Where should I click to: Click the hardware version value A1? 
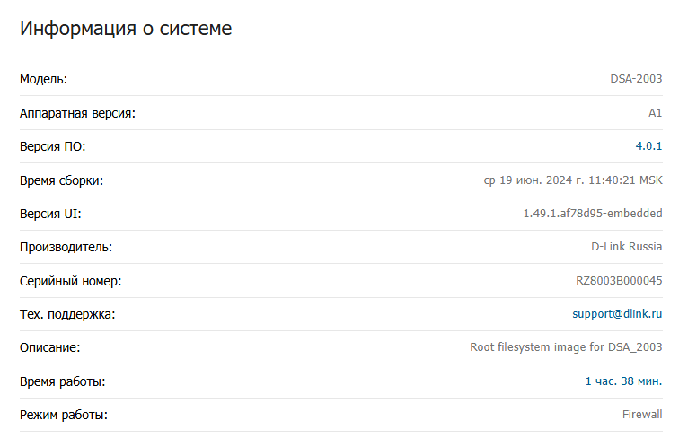(655, 113)
